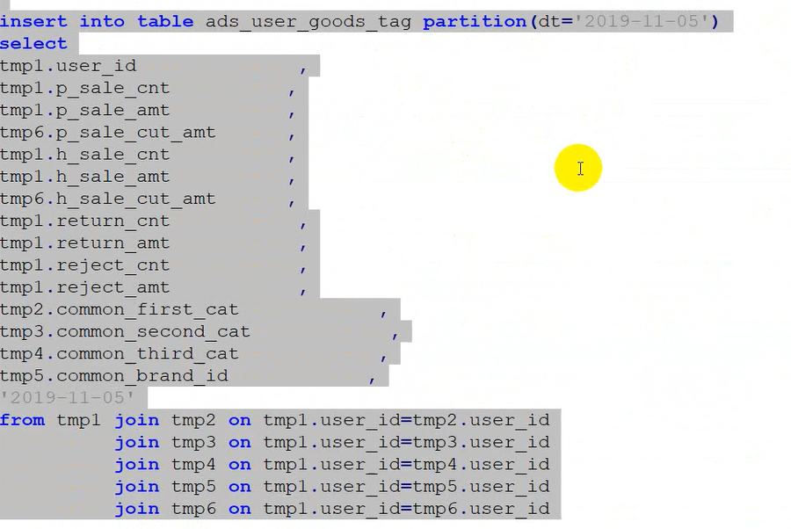This screenshot has height=529, width=791.
Task: Click the tmp5.common_brand_id column
Action: (114, 376)
